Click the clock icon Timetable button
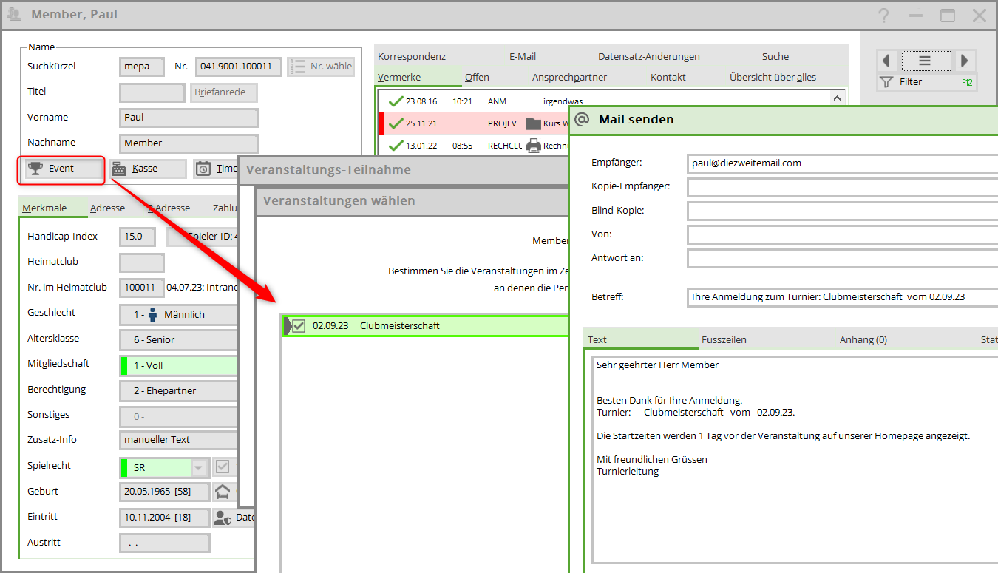This screenshot has height=573, width=998. 216,169
